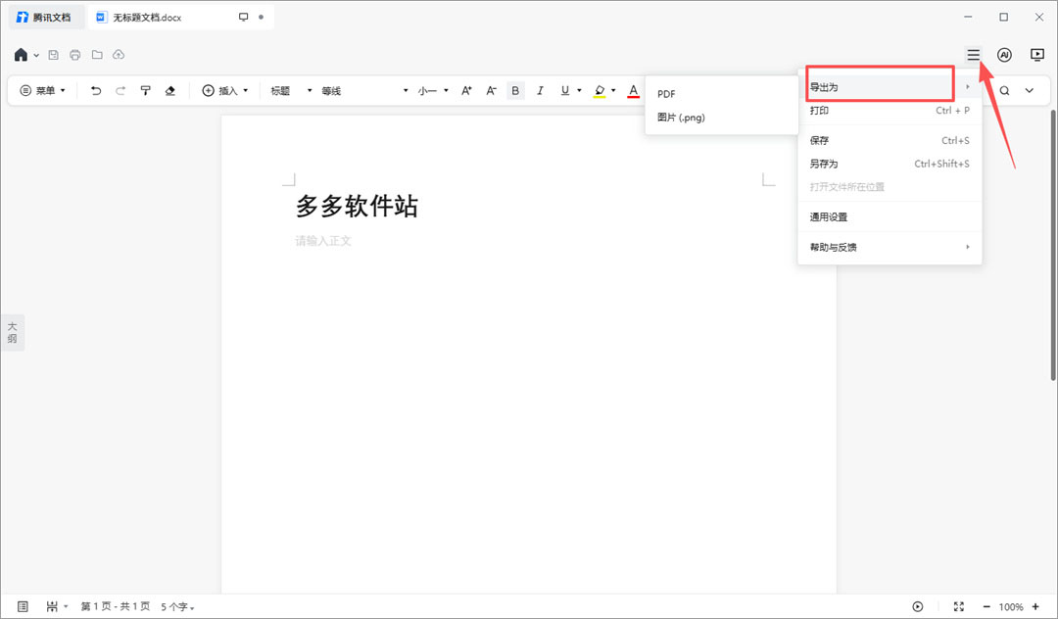Toggle bold formatting button

coord(515,90)
